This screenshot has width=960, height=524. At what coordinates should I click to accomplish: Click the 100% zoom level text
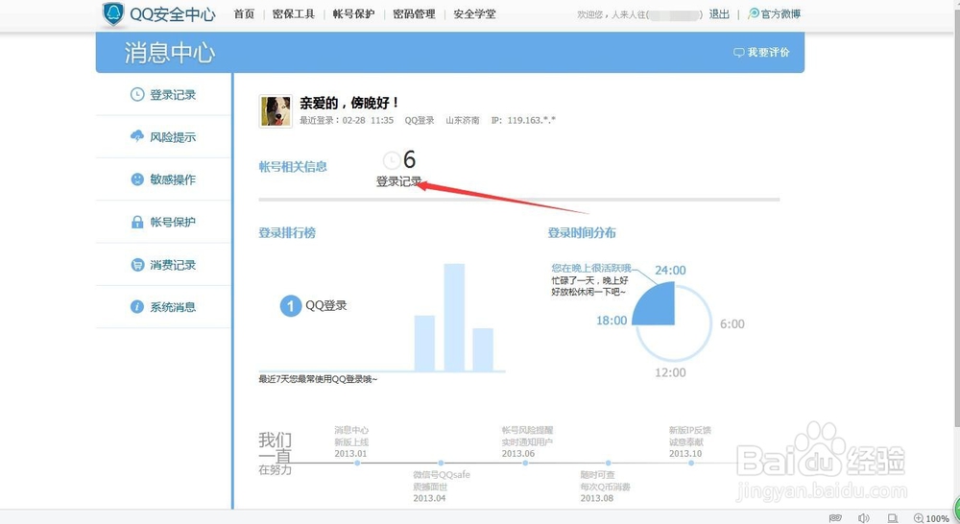click(x=937, y=518)
